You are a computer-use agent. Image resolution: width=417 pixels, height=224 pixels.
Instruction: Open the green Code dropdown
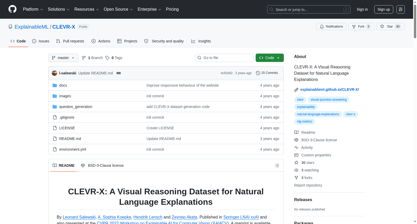270,58
